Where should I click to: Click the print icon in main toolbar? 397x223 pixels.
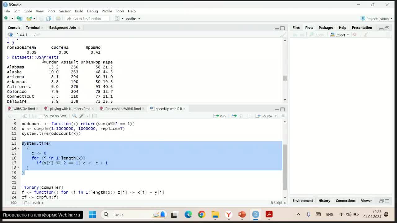[x=58, y=19]
